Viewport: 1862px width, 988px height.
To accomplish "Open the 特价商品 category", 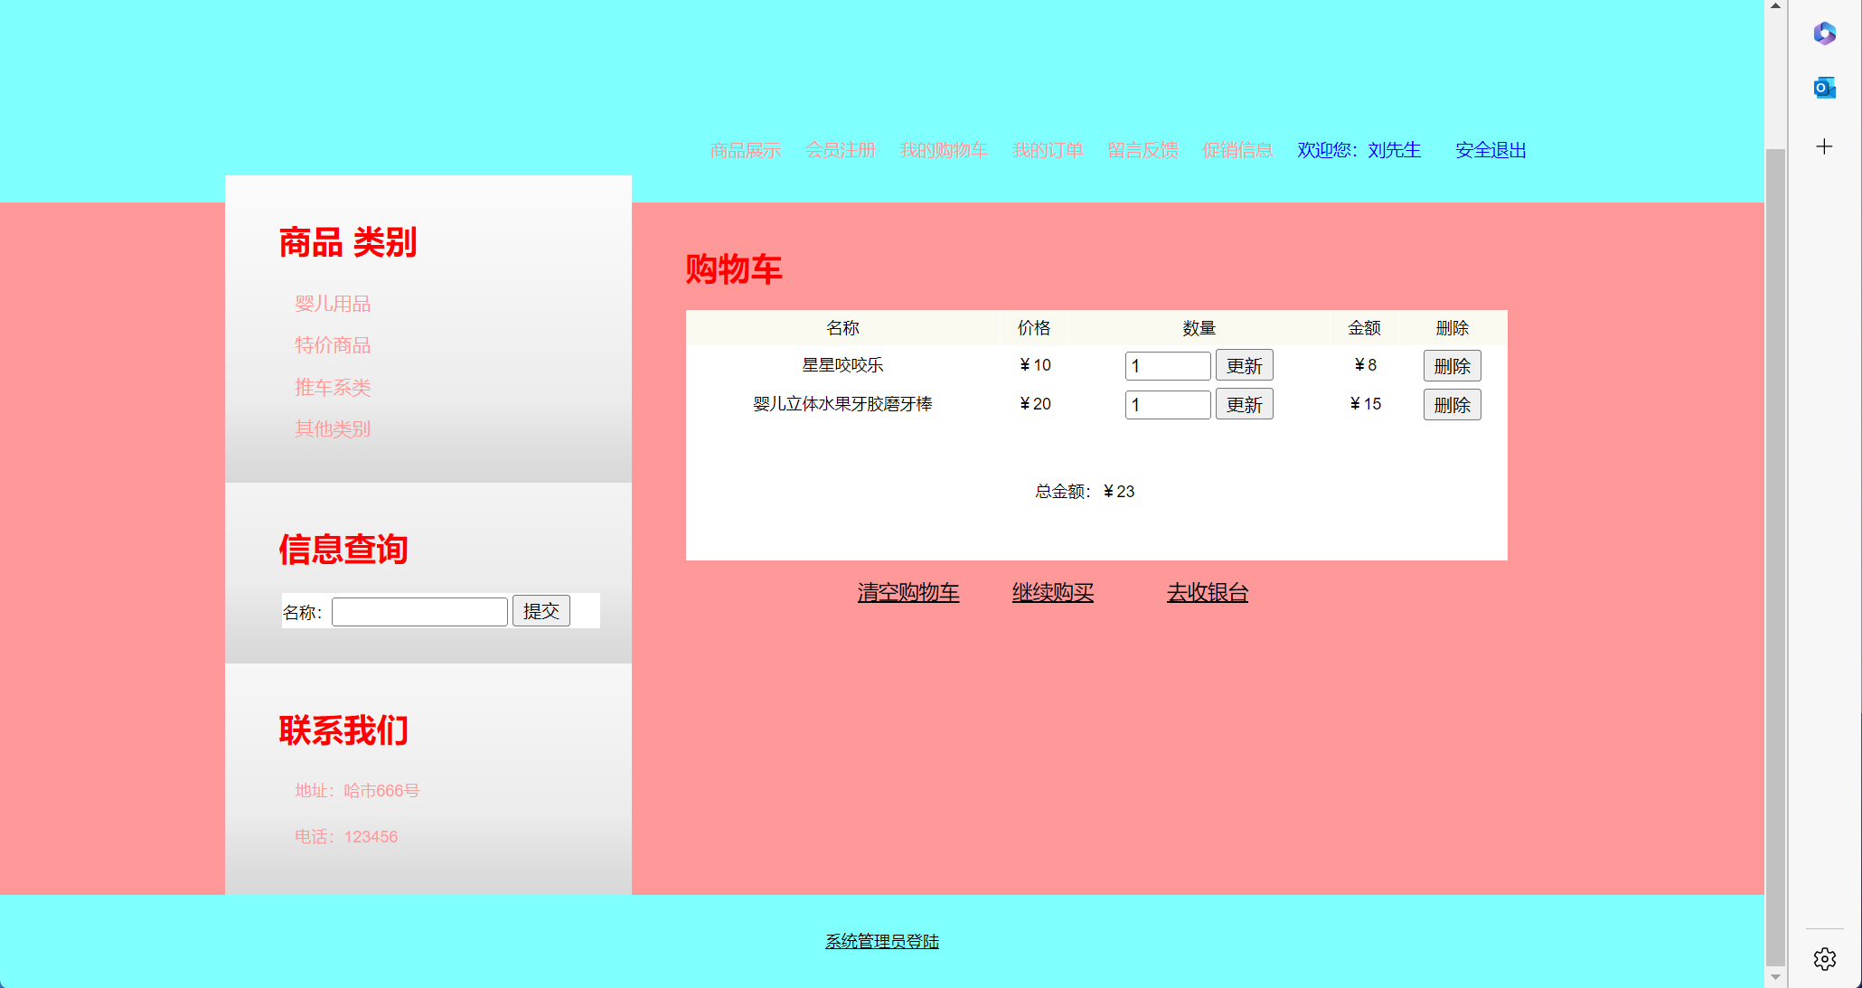I will tap(332, 344).
